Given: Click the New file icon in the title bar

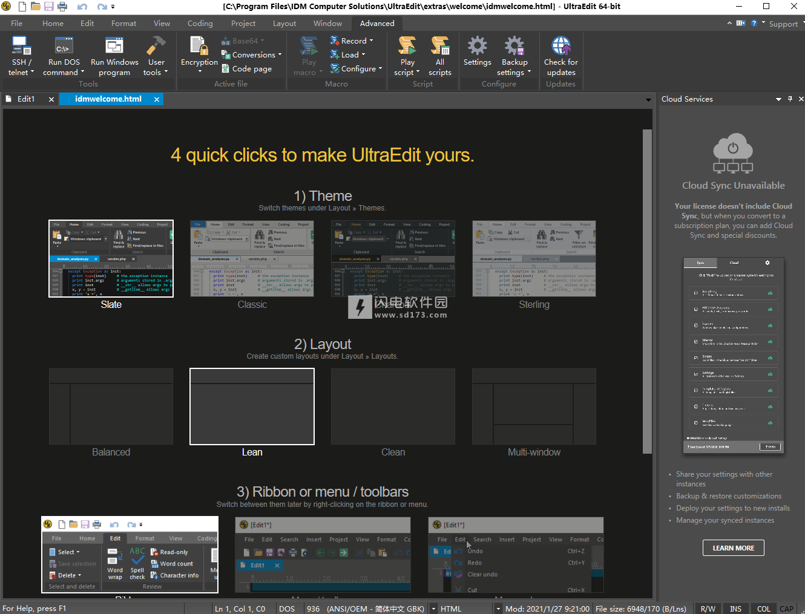Looking at the screenshot, I should point(22,7).
